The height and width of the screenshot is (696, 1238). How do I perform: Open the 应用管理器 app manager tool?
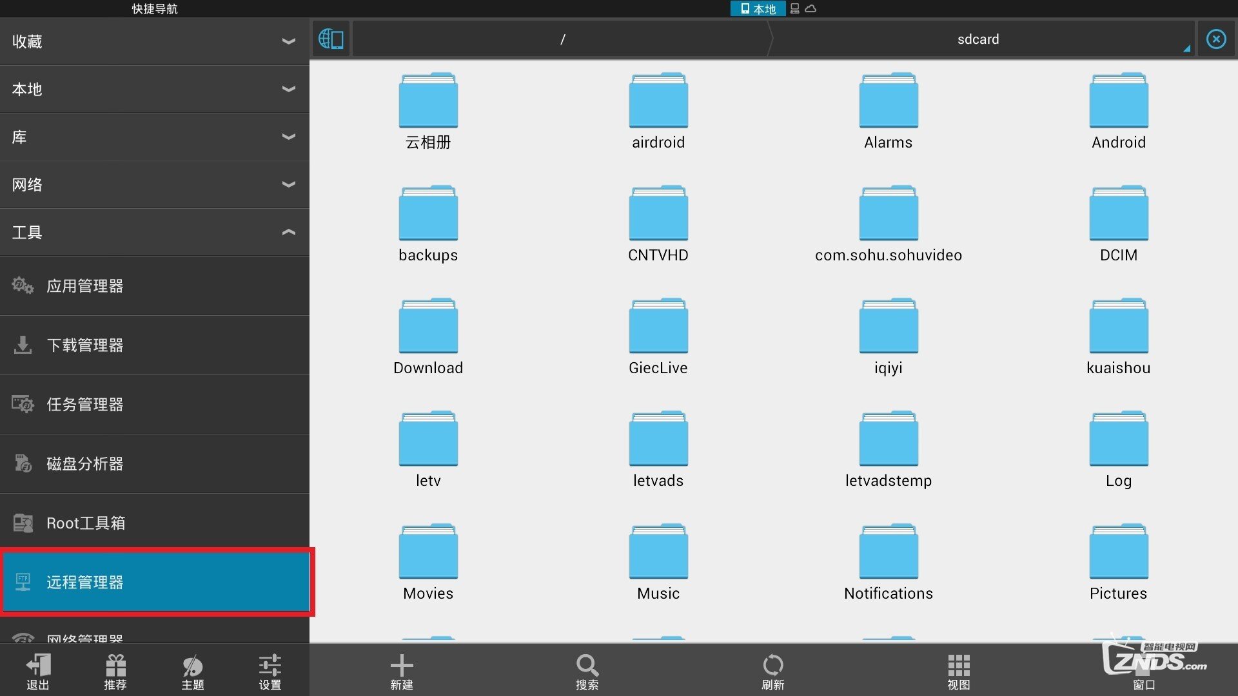155,286
